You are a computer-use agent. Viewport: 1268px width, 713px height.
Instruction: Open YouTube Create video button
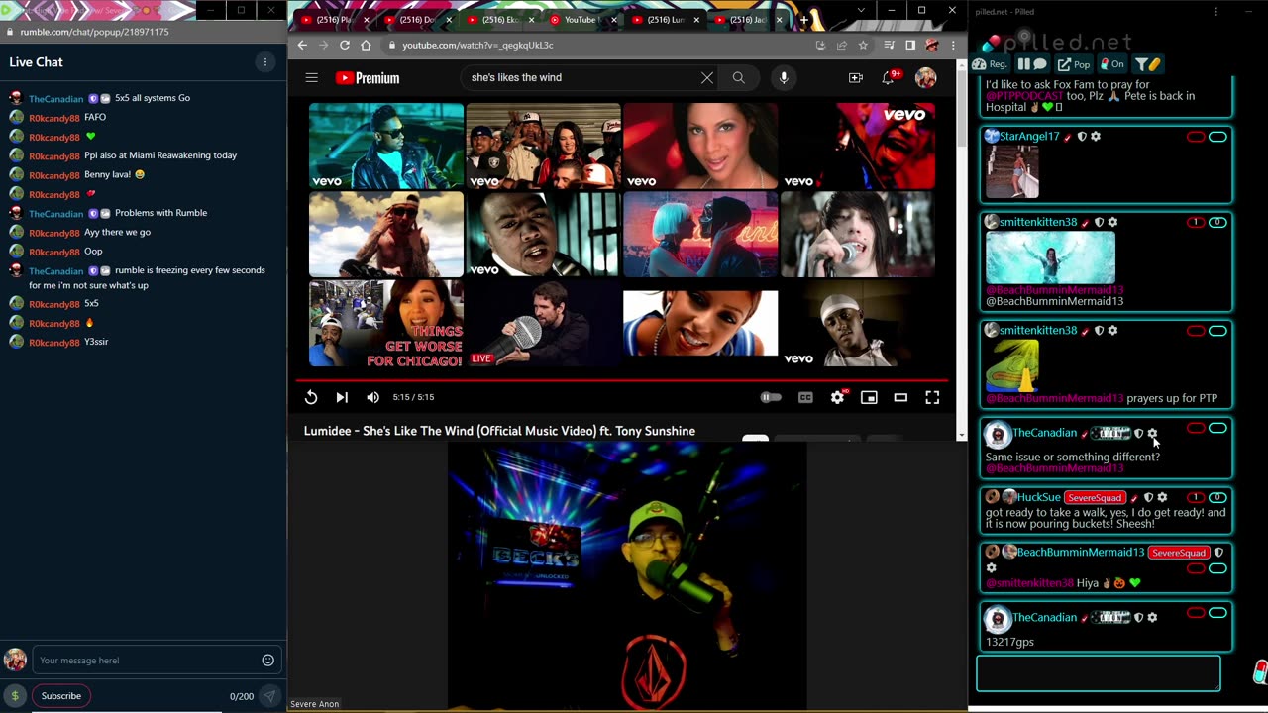click(855, 77)
